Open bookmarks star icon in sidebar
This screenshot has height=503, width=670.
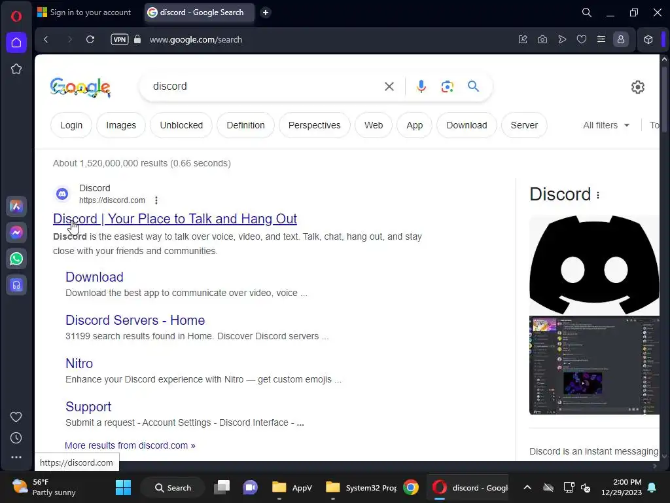pos(16,69)
